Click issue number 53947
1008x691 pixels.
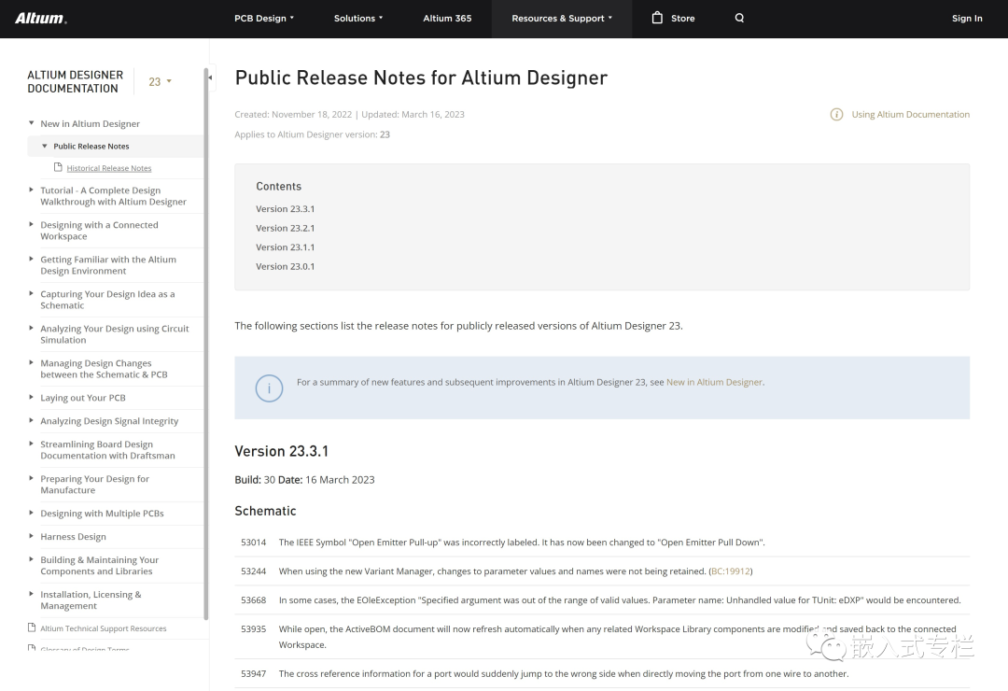click(x=253, y=673)
